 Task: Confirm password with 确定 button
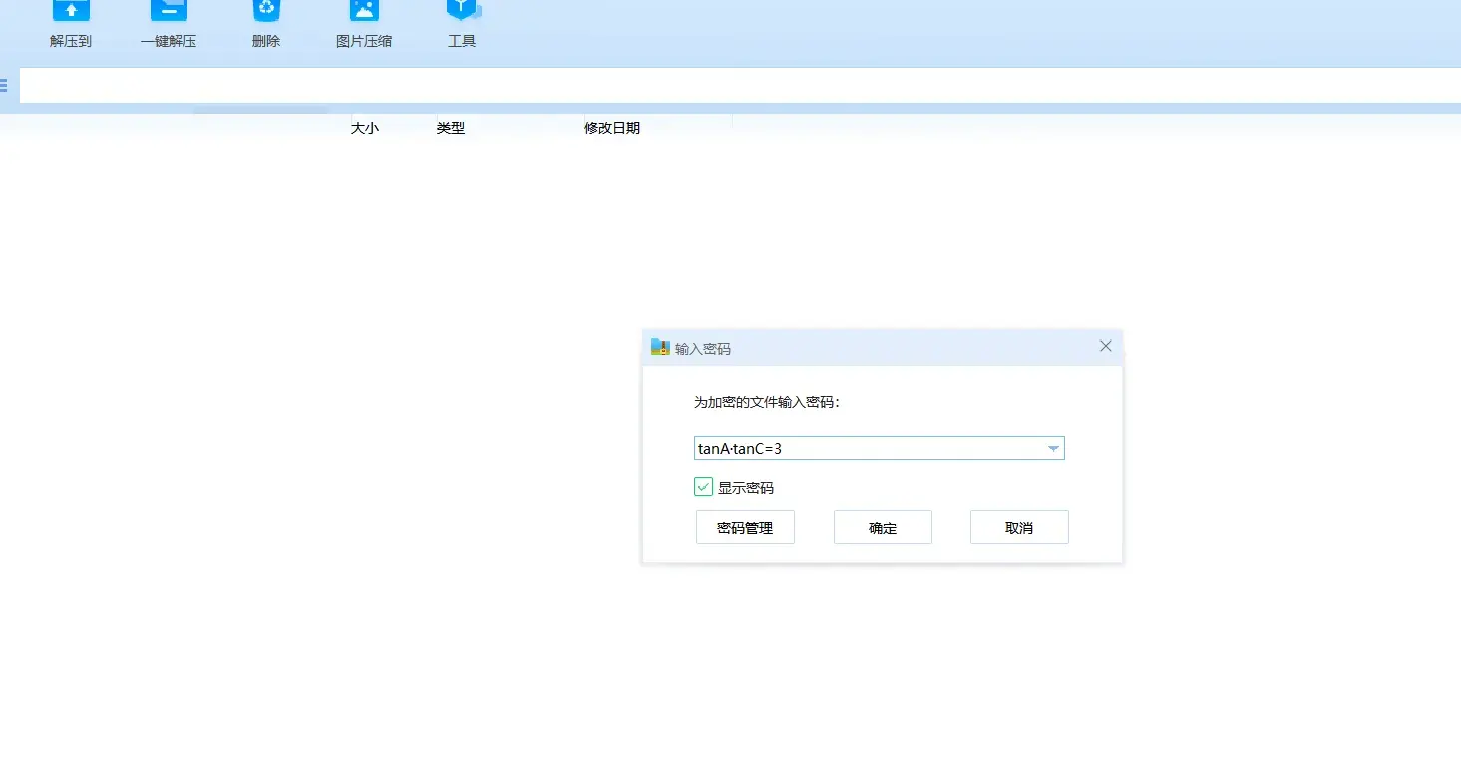pos(883,527)
